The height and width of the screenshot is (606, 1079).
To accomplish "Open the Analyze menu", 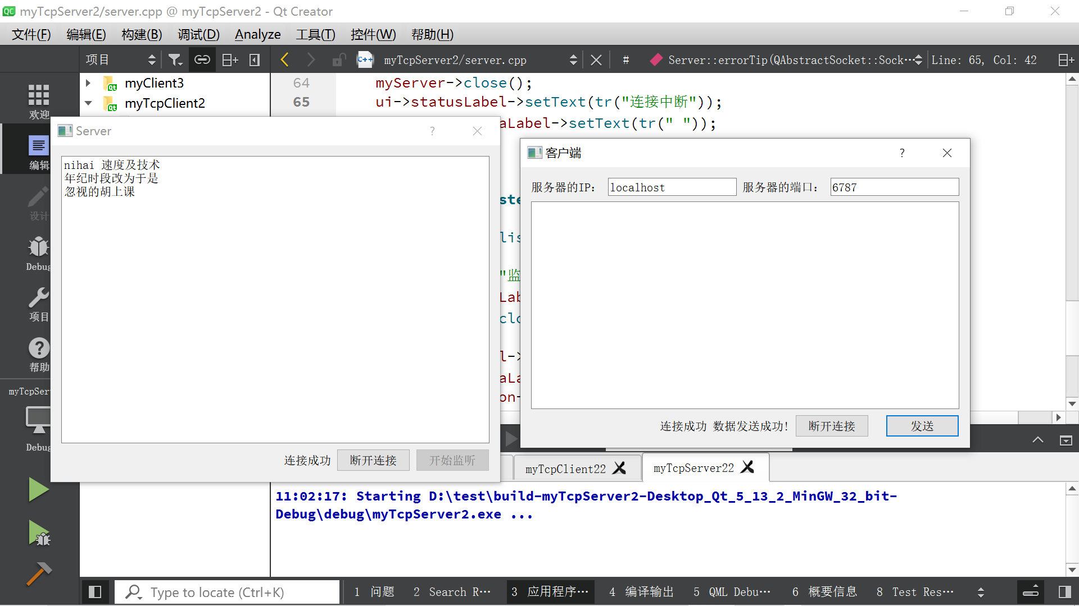I will (257, 35).
